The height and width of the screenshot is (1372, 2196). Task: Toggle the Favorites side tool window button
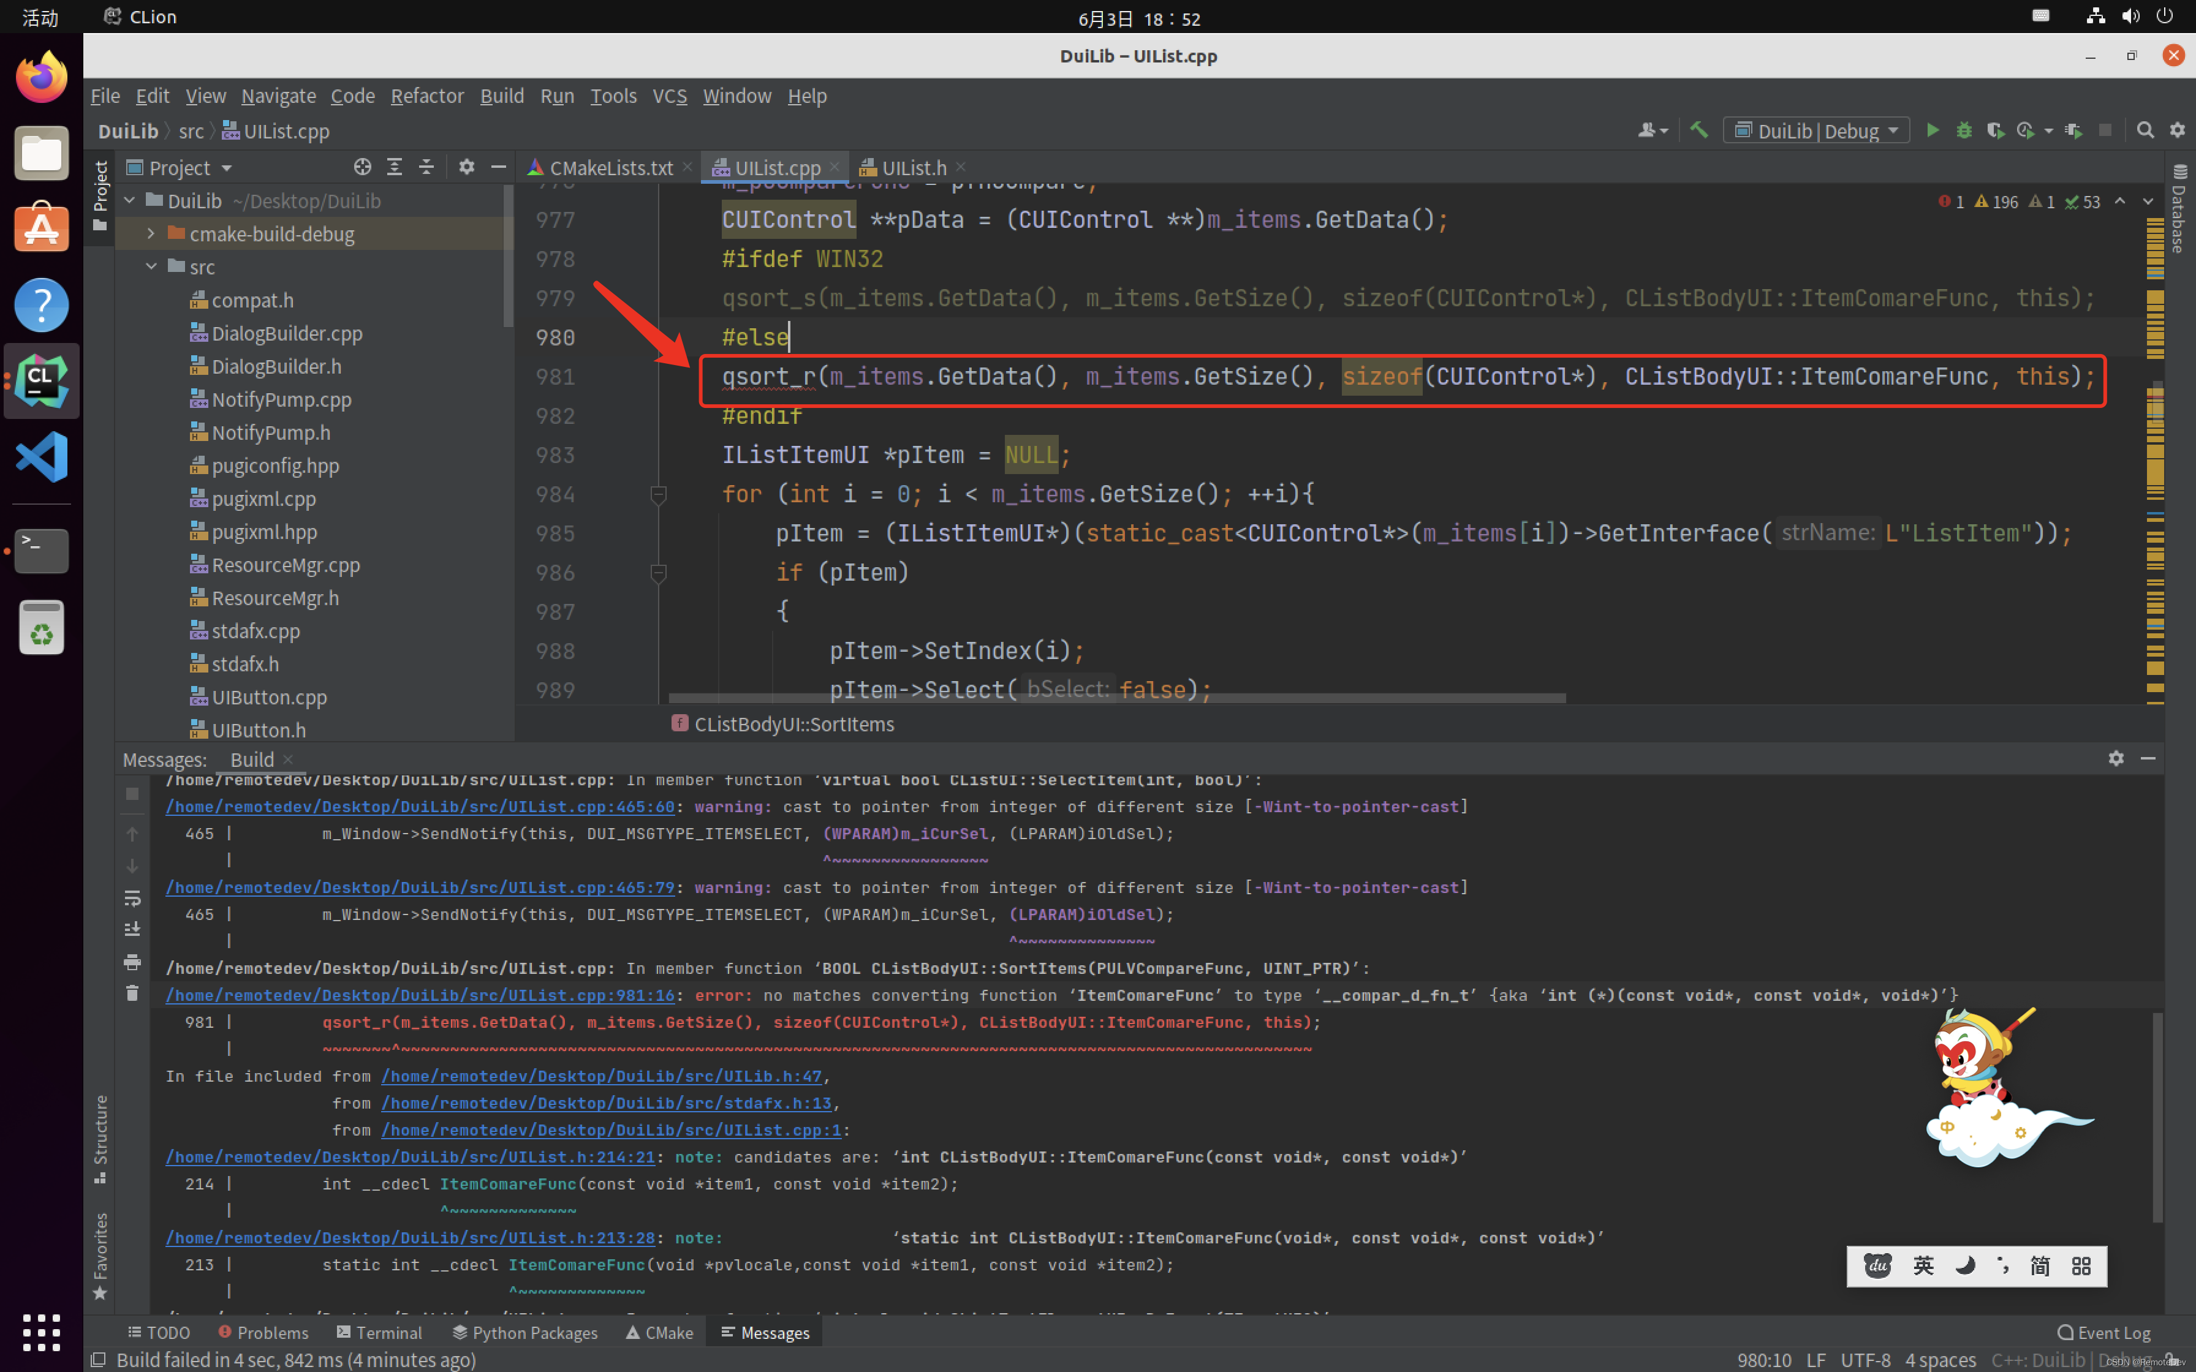coord(100,1256)
